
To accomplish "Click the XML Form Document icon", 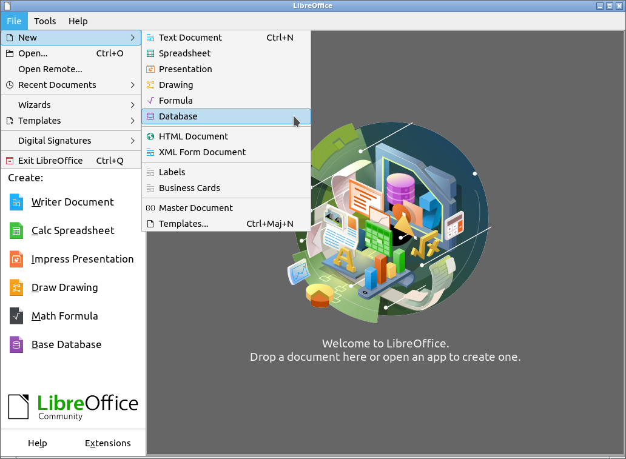I will point(150,152).
